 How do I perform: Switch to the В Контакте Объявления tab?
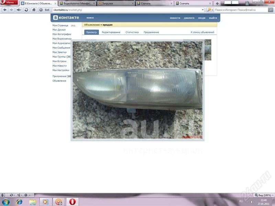[38, 3]
